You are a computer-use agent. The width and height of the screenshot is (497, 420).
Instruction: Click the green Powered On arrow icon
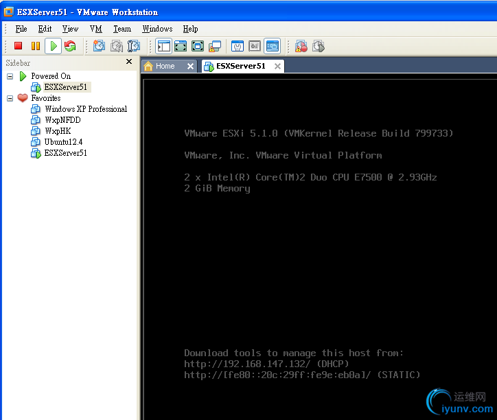23,76
